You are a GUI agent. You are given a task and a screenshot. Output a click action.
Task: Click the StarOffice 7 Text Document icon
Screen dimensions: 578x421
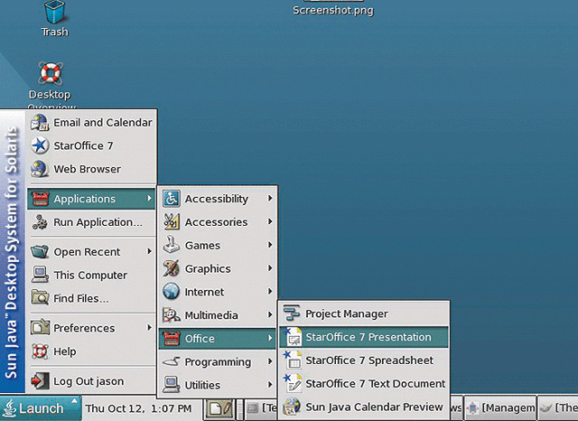[x=293, y=383]
